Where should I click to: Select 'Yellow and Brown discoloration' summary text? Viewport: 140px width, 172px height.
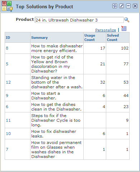pos(52,64)
